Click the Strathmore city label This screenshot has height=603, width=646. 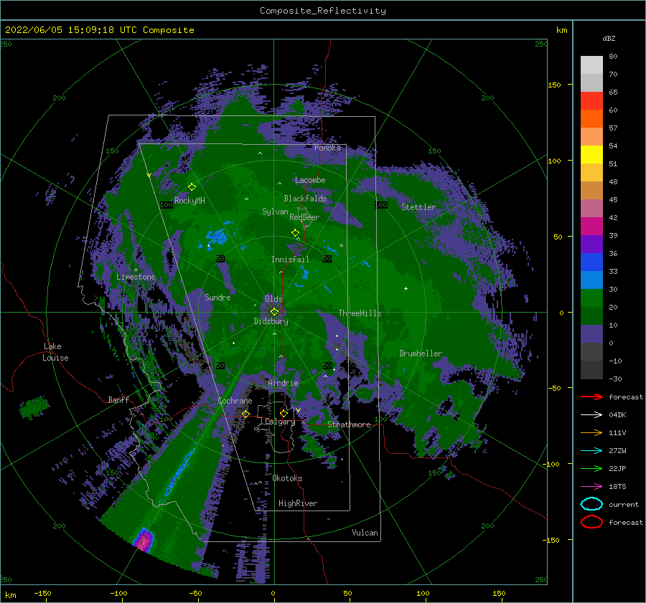349,424
